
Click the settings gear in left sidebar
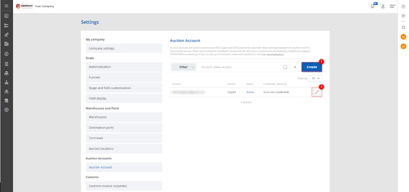click(6, 110)
